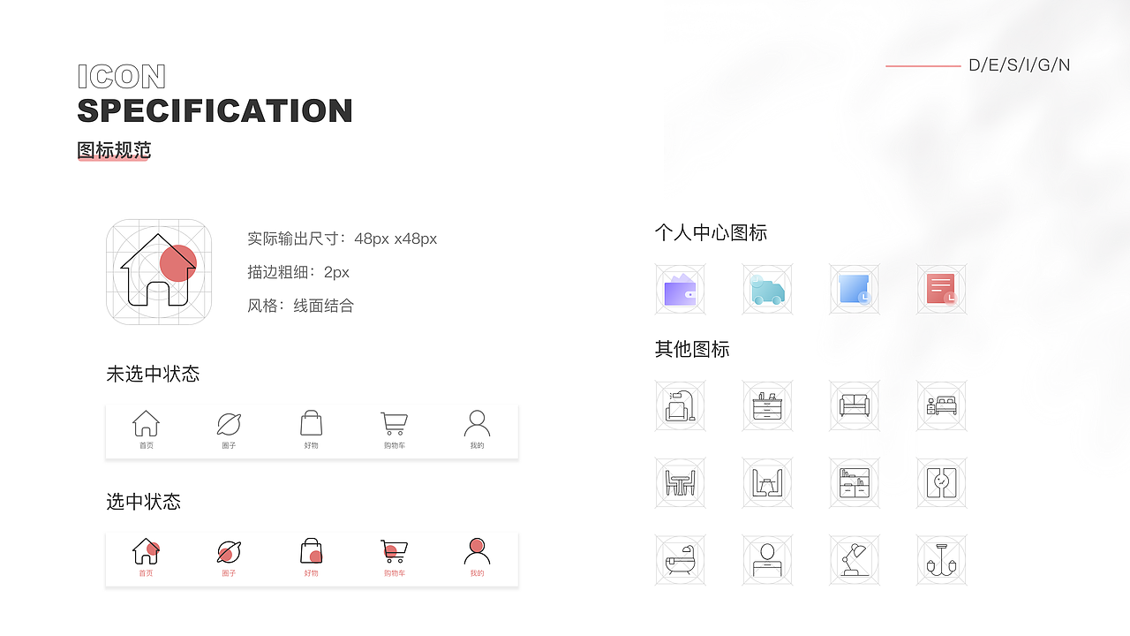The height and width of the screenshot is (636, 1130).
Task: Click the 其他图标 section title
Action: point(692,349)
